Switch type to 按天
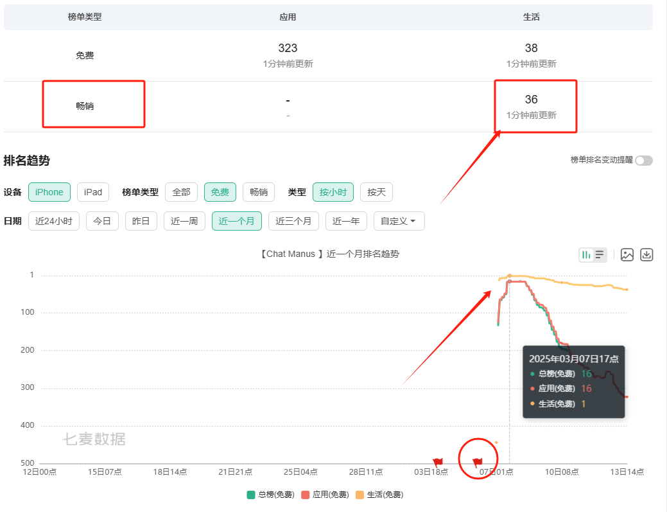The height and width of the screenshot is (512, 667). pyautogui.click(x=376, y=192)
